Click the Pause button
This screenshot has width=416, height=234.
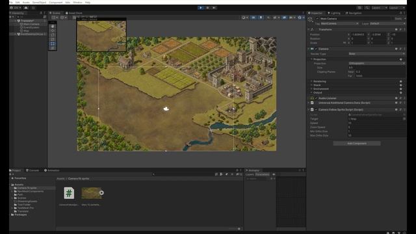point(207,8)
